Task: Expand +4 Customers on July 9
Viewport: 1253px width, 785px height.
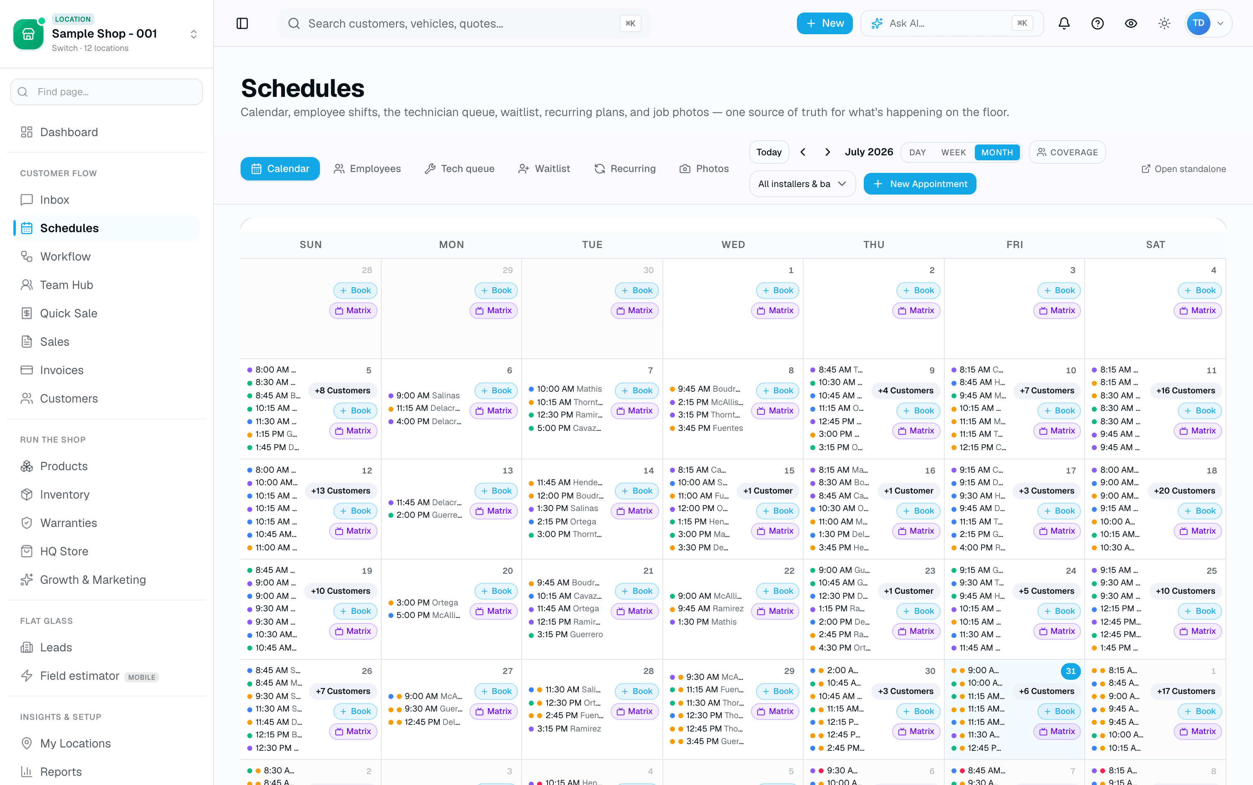Action: coord(906,390)
